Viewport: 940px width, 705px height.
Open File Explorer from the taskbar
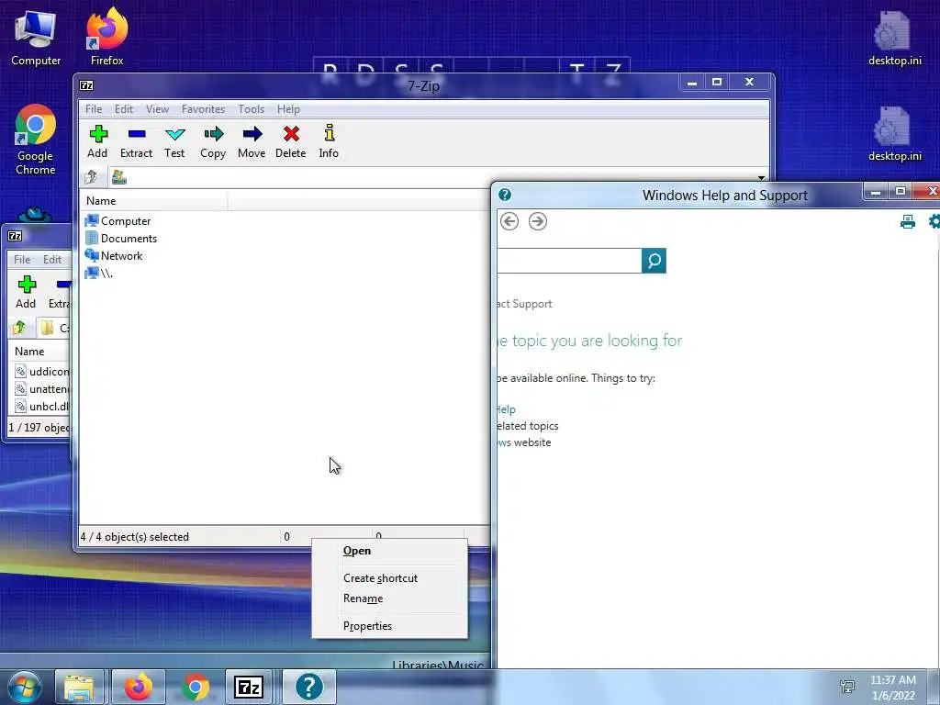tap(79, 687)
